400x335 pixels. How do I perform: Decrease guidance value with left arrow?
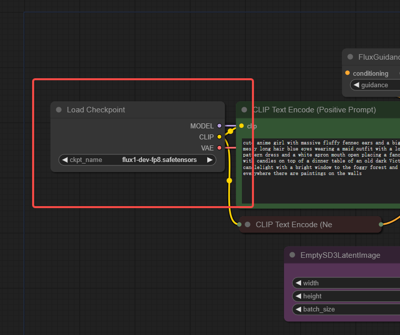356,85
